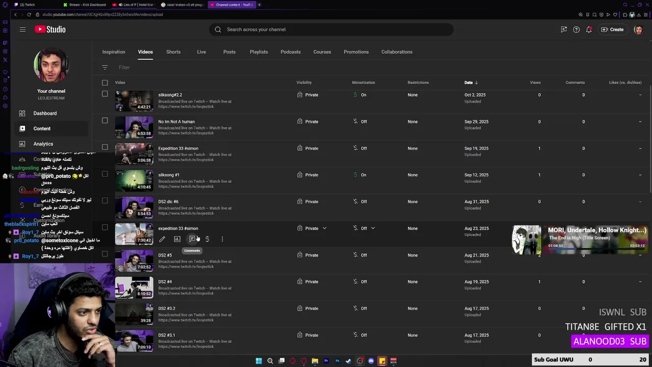This screenshot has height=367, width=652.
Task: Expand Private visibility dropdown for expedition 33 #simon
Action: (x=324, y=228)
